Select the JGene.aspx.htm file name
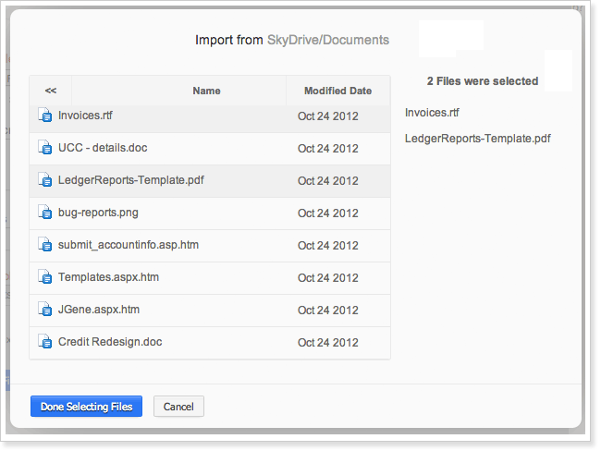 [x=99, y=310]
